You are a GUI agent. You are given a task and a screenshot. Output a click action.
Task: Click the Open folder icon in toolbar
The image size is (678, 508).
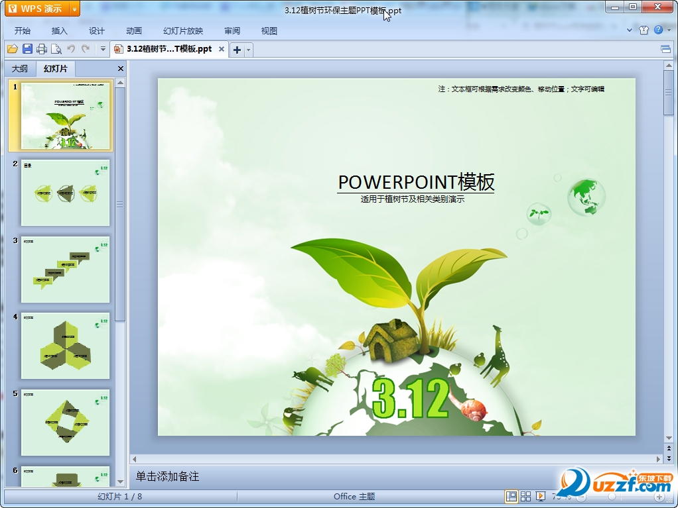point(13,49)
